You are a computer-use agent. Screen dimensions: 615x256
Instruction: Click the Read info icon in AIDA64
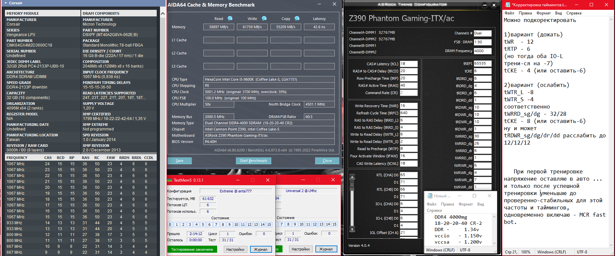click(230, 18)
